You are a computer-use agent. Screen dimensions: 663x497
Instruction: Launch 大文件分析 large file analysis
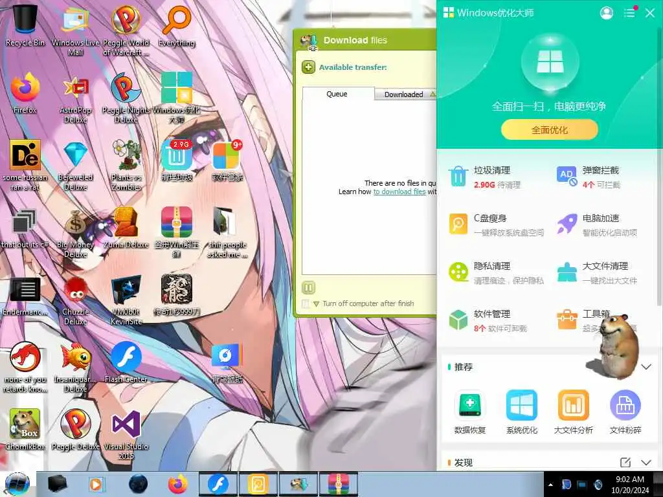coord(574,412)
